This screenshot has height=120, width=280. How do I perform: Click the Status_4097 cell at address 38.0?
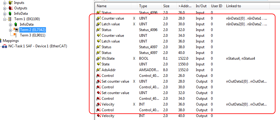pyautogui.click(x=148, y=47)
